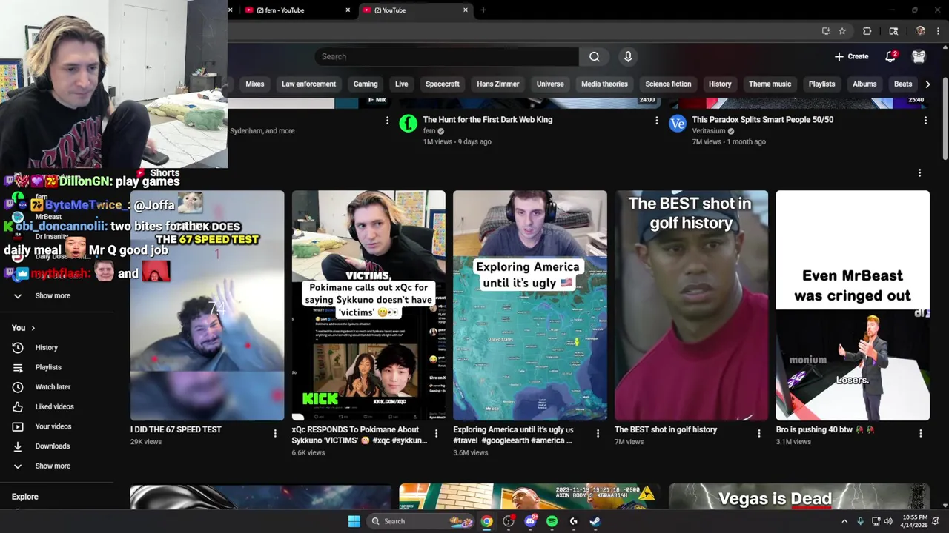Open Chrome's three-dot menu
This screenshot has height=533, width=949.
(938, 31)
